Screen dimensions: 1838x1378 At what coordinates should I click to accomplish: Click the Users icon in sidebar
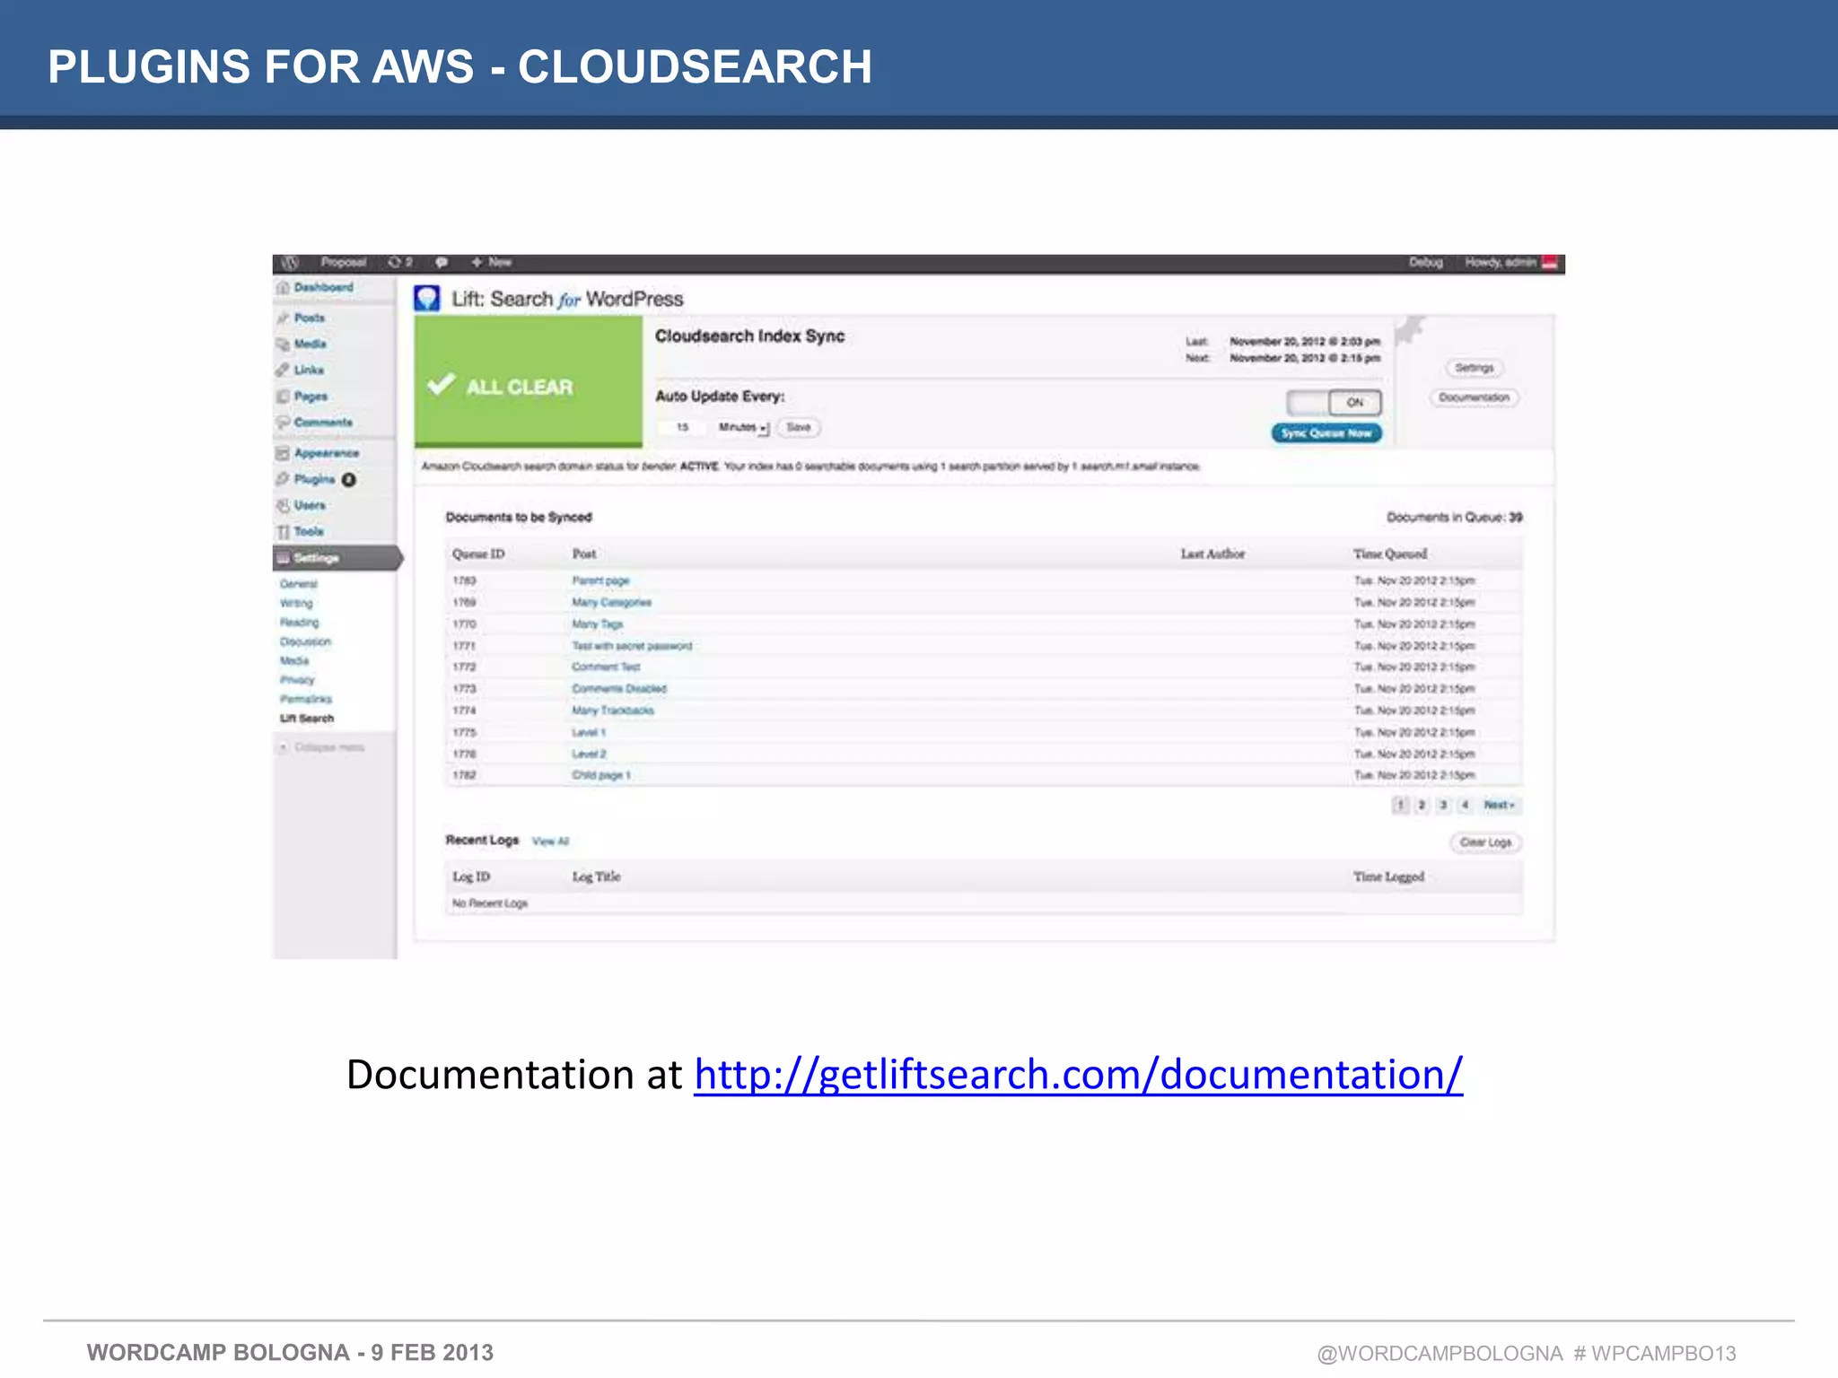point(284,506)
